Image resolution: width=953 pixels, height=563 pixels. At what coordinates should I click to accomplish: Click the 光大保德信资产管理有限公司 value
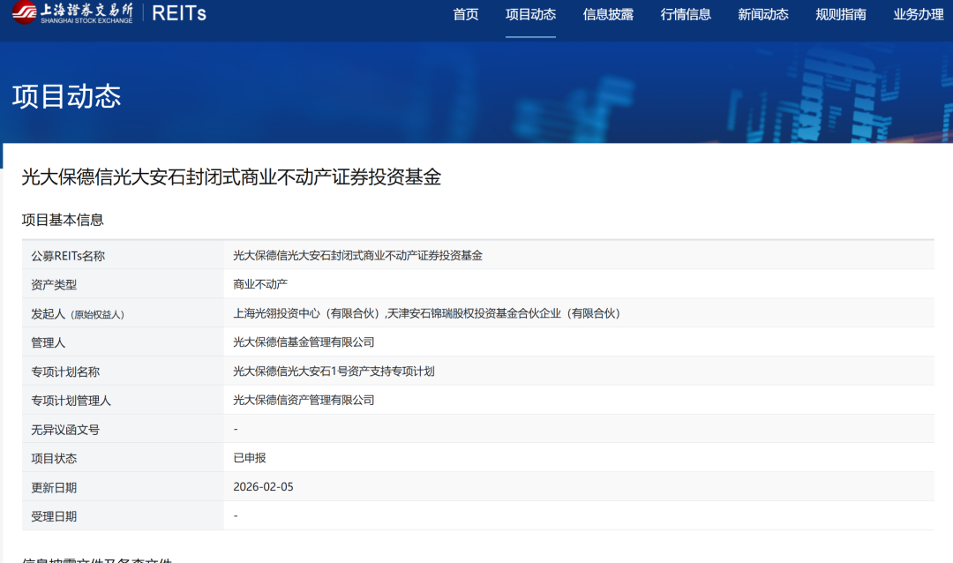point(304,401)
